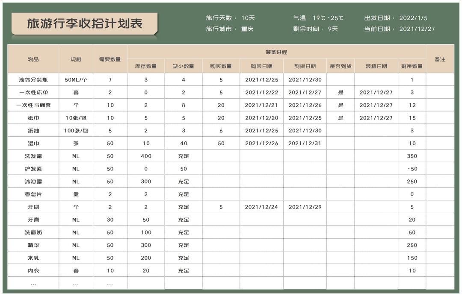Select the 规格 column header
The image size is (462, 296).
pos(76,59)
